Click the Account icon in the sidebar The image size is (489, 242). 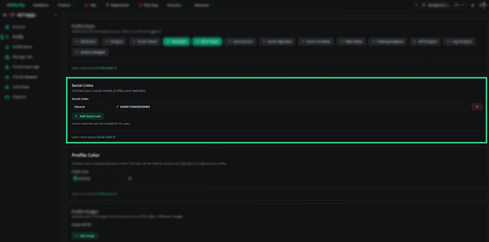[x=7, y=27]
